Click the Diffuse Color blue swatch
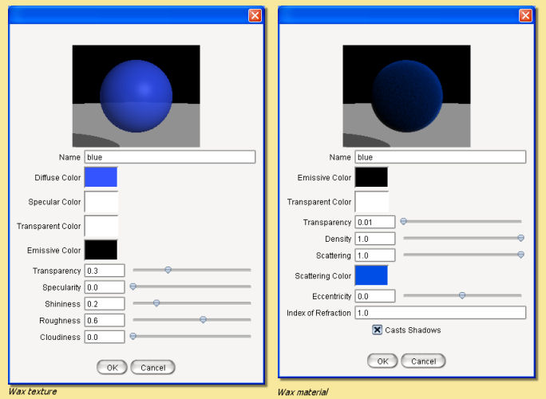 click(x=101, y=177)
